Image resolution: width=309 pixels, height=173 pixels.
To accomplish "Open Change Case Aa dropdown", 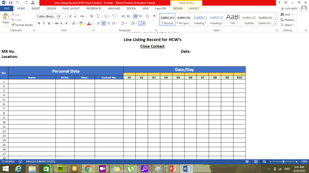I will click(x=83, y=16).
